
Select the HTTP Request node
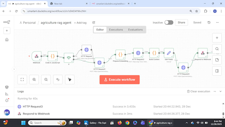(x=87, y=50)
